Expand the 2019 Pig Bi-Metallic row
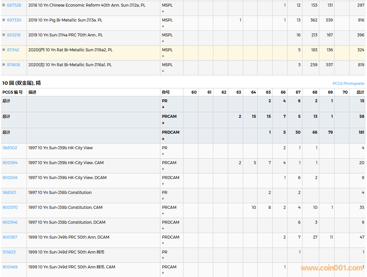 (x=4, y=20)
